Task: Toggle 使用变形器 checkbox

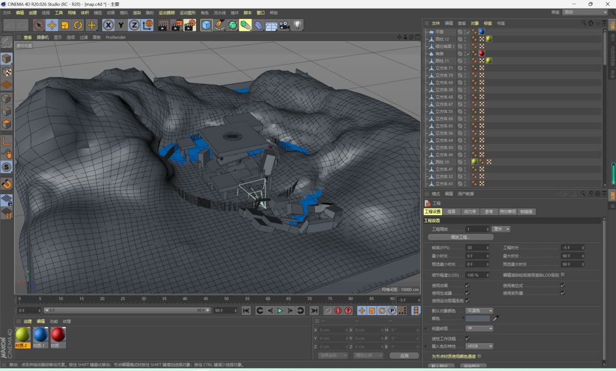Action: click(x=562, y=293)
